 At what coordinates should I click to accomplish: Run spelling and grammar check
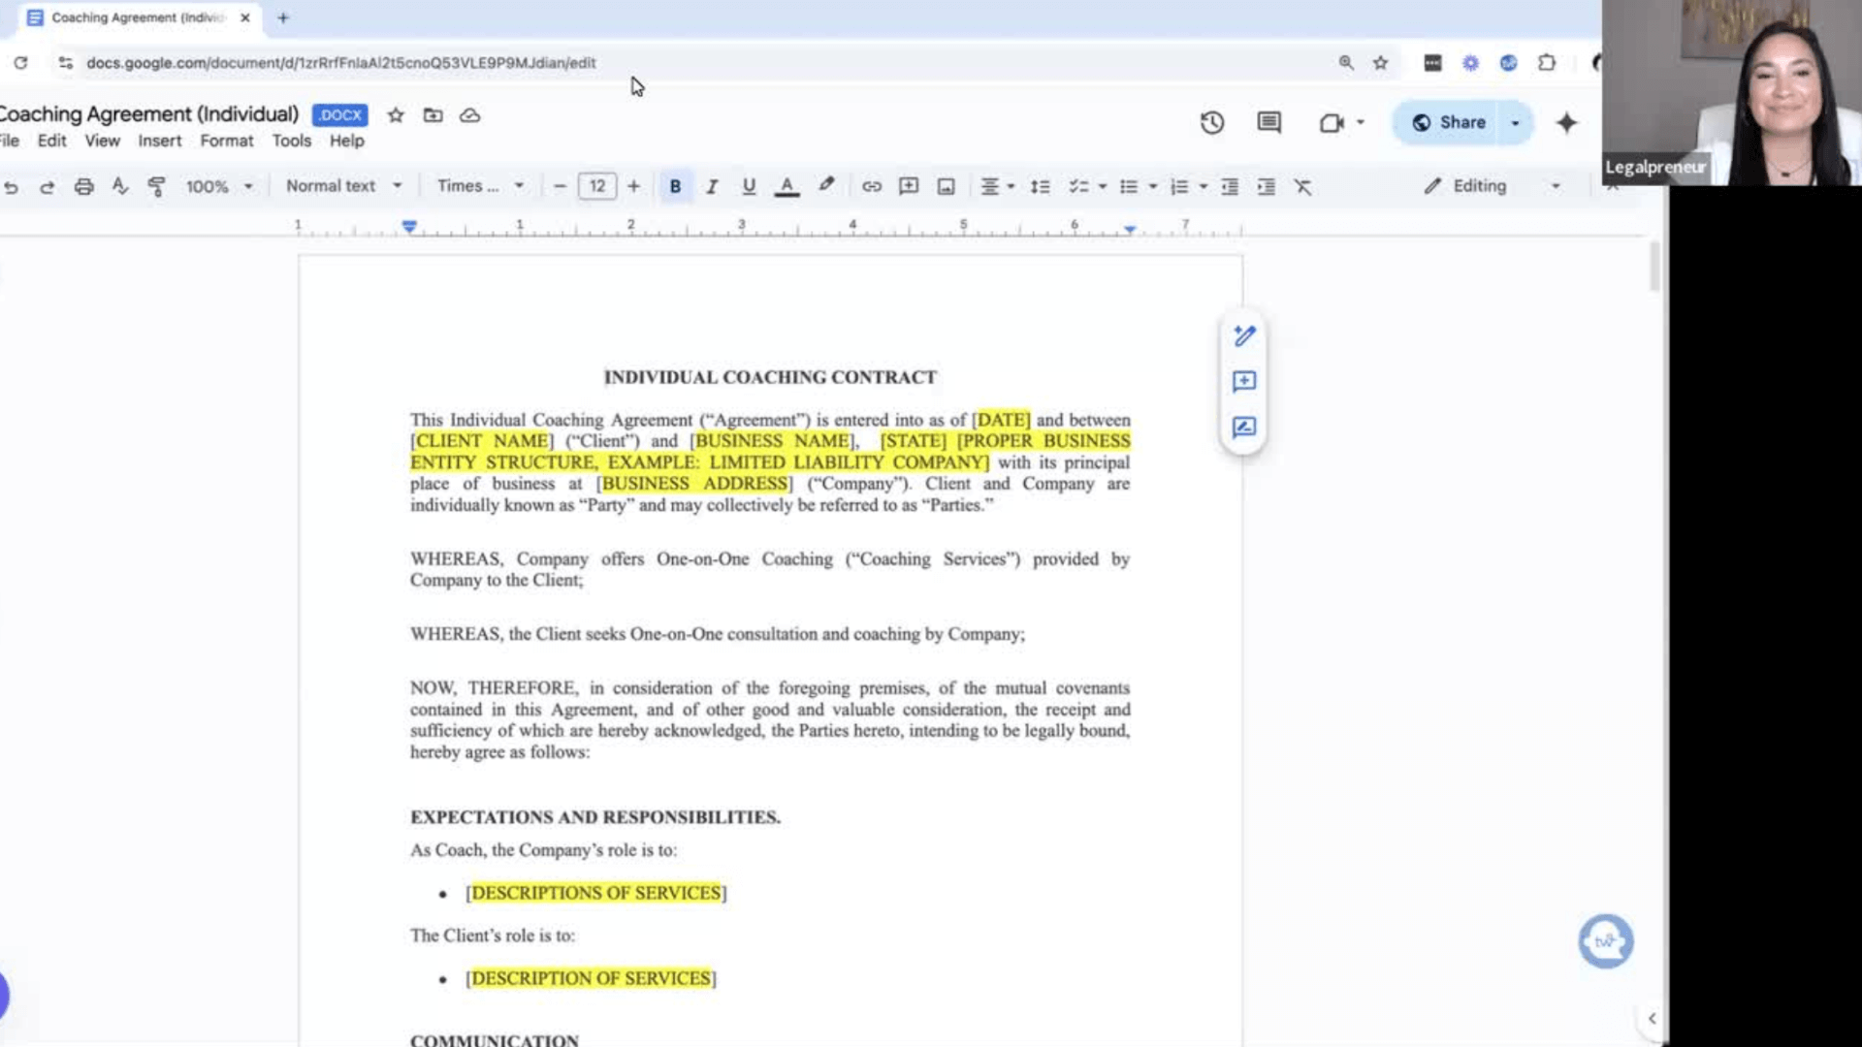120,186
